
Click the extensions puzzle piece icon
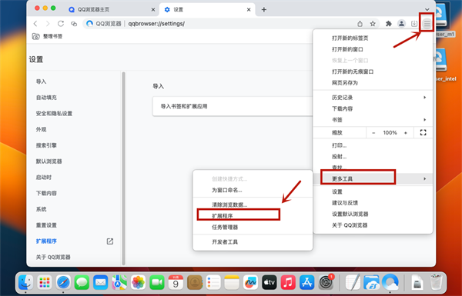click(x=389, y=24)
